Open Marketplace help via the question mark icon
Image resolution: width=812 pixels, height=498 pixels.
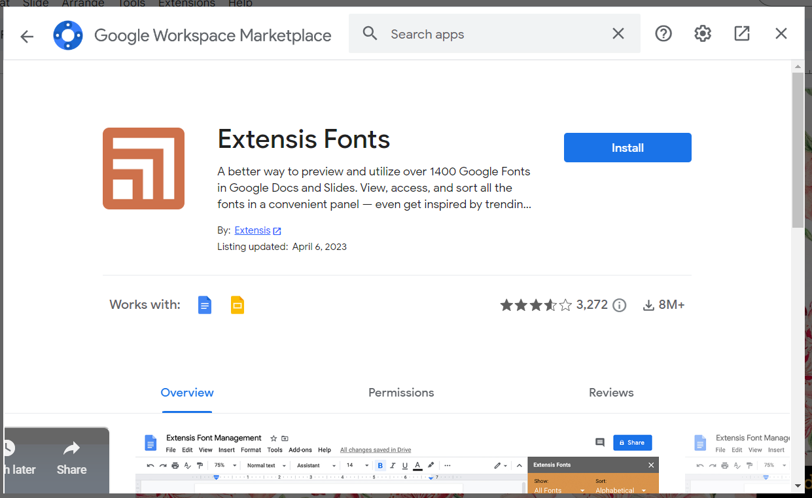663,33
